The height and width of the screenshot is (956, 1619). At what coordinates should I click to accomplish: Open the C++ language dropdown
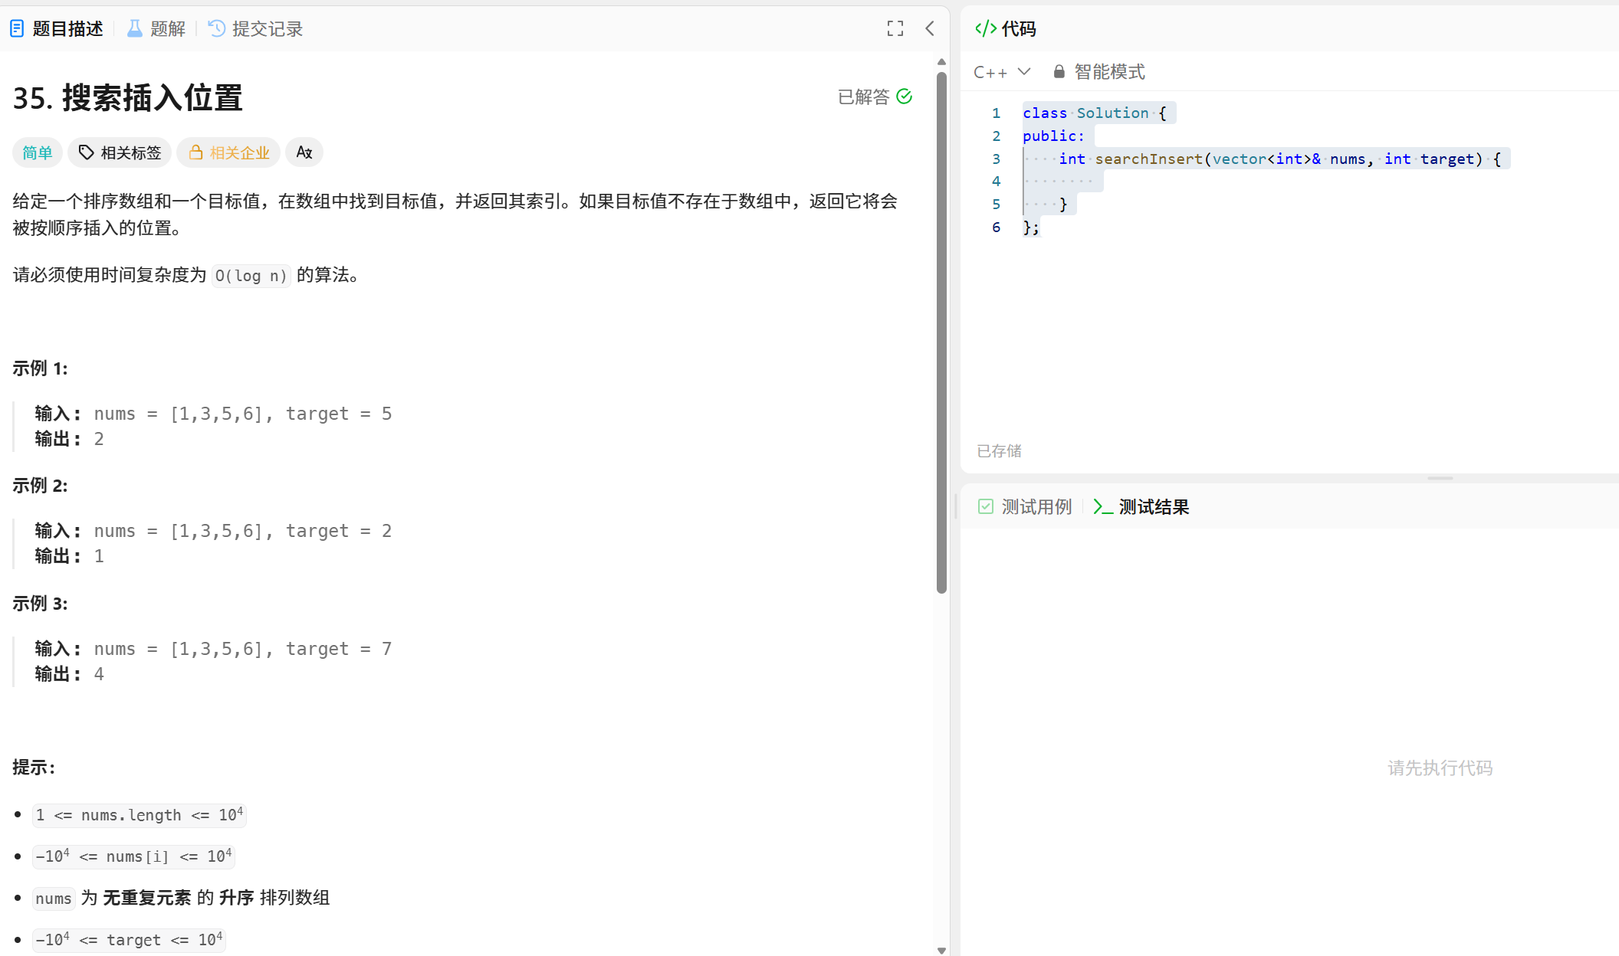coord(1001,72)
